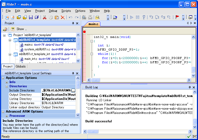This screenshot has height=140, width=198.
Task: Collapse the Project 'mb9bf61xt_template' root node
Action: click(4, 35)
